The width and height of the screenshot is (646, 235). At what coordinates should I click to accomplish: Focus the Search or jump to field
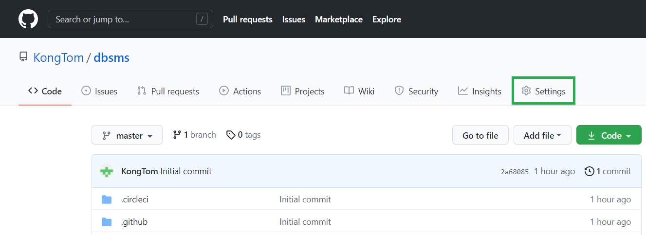click(122, 19)
